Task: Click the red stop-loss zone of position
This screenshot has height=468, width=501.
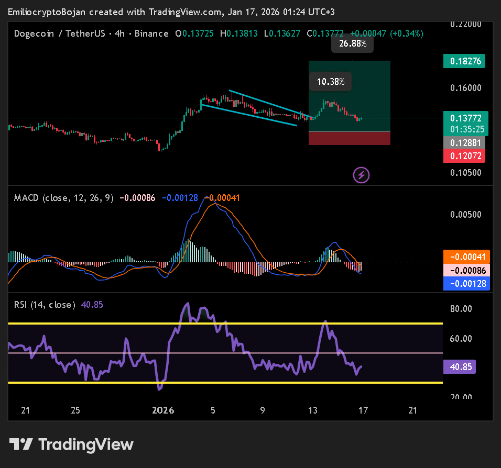Action: (x=349, y=138)
